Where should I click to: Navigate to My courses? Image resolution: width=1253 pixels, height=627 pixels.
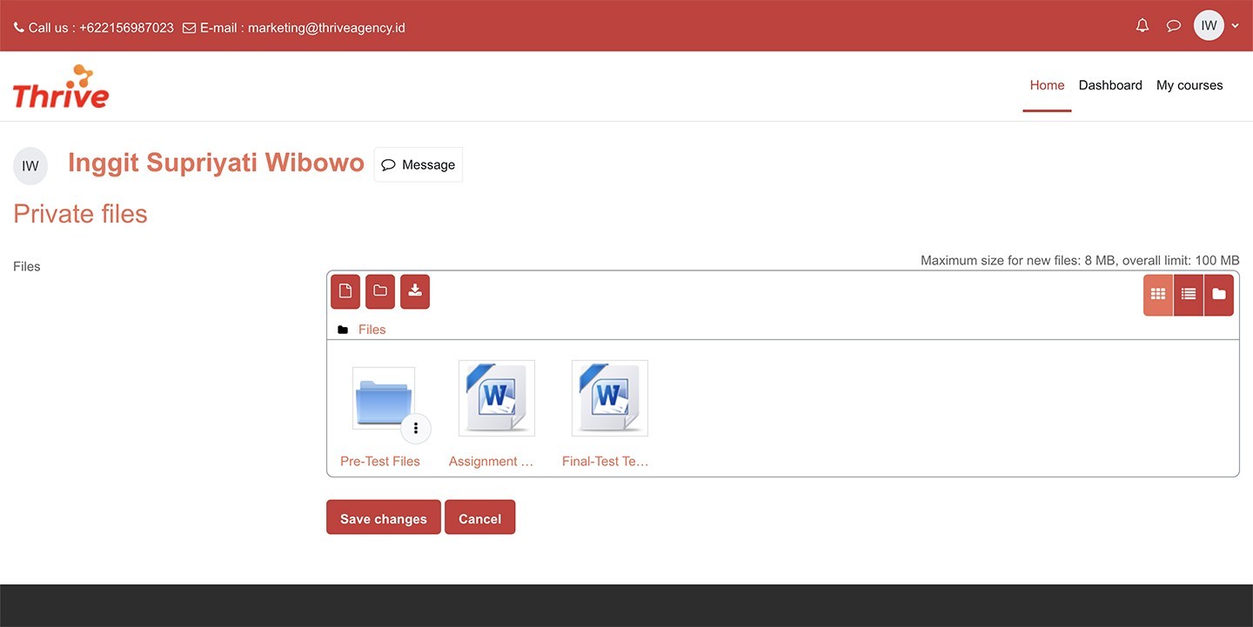(1189, 85)
